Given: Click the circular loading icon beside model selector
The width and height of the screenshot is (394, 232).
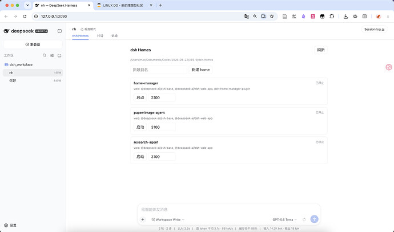Looking at the screenshot, I should point(304,219).
